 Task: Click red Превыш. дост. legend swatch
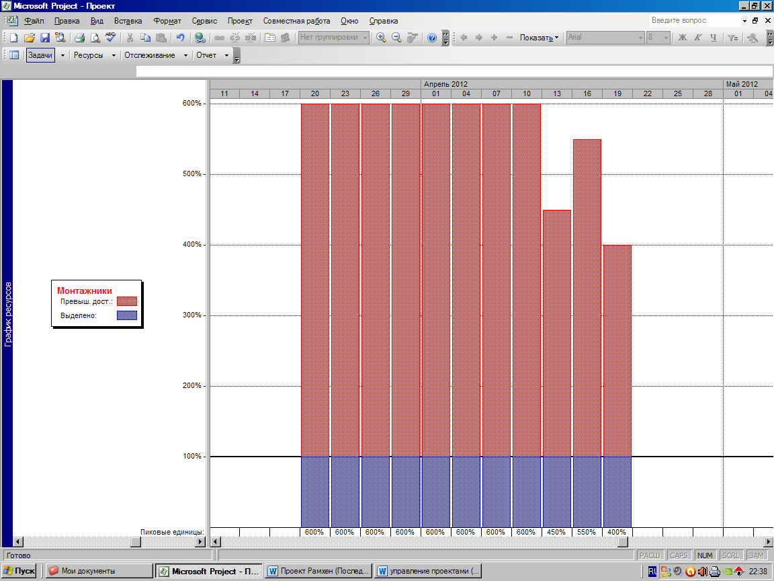(127, 301)
